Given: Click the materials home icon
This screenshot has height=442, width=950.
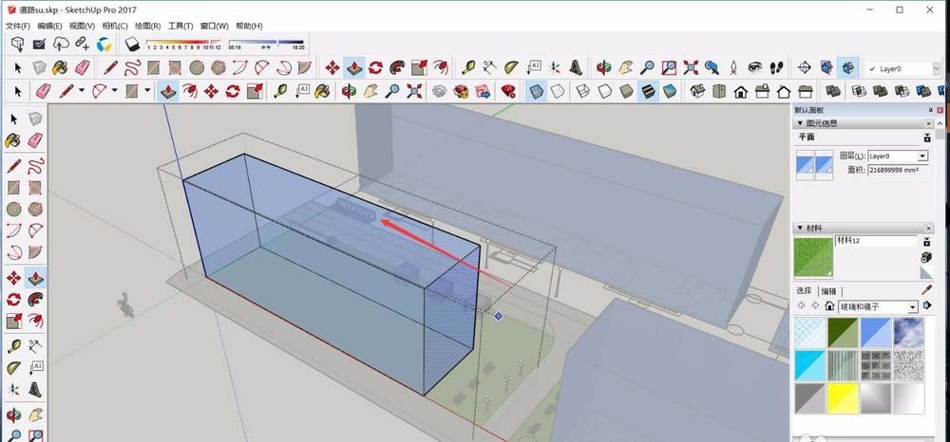Looking at the screenshot, I should point(829,306).
